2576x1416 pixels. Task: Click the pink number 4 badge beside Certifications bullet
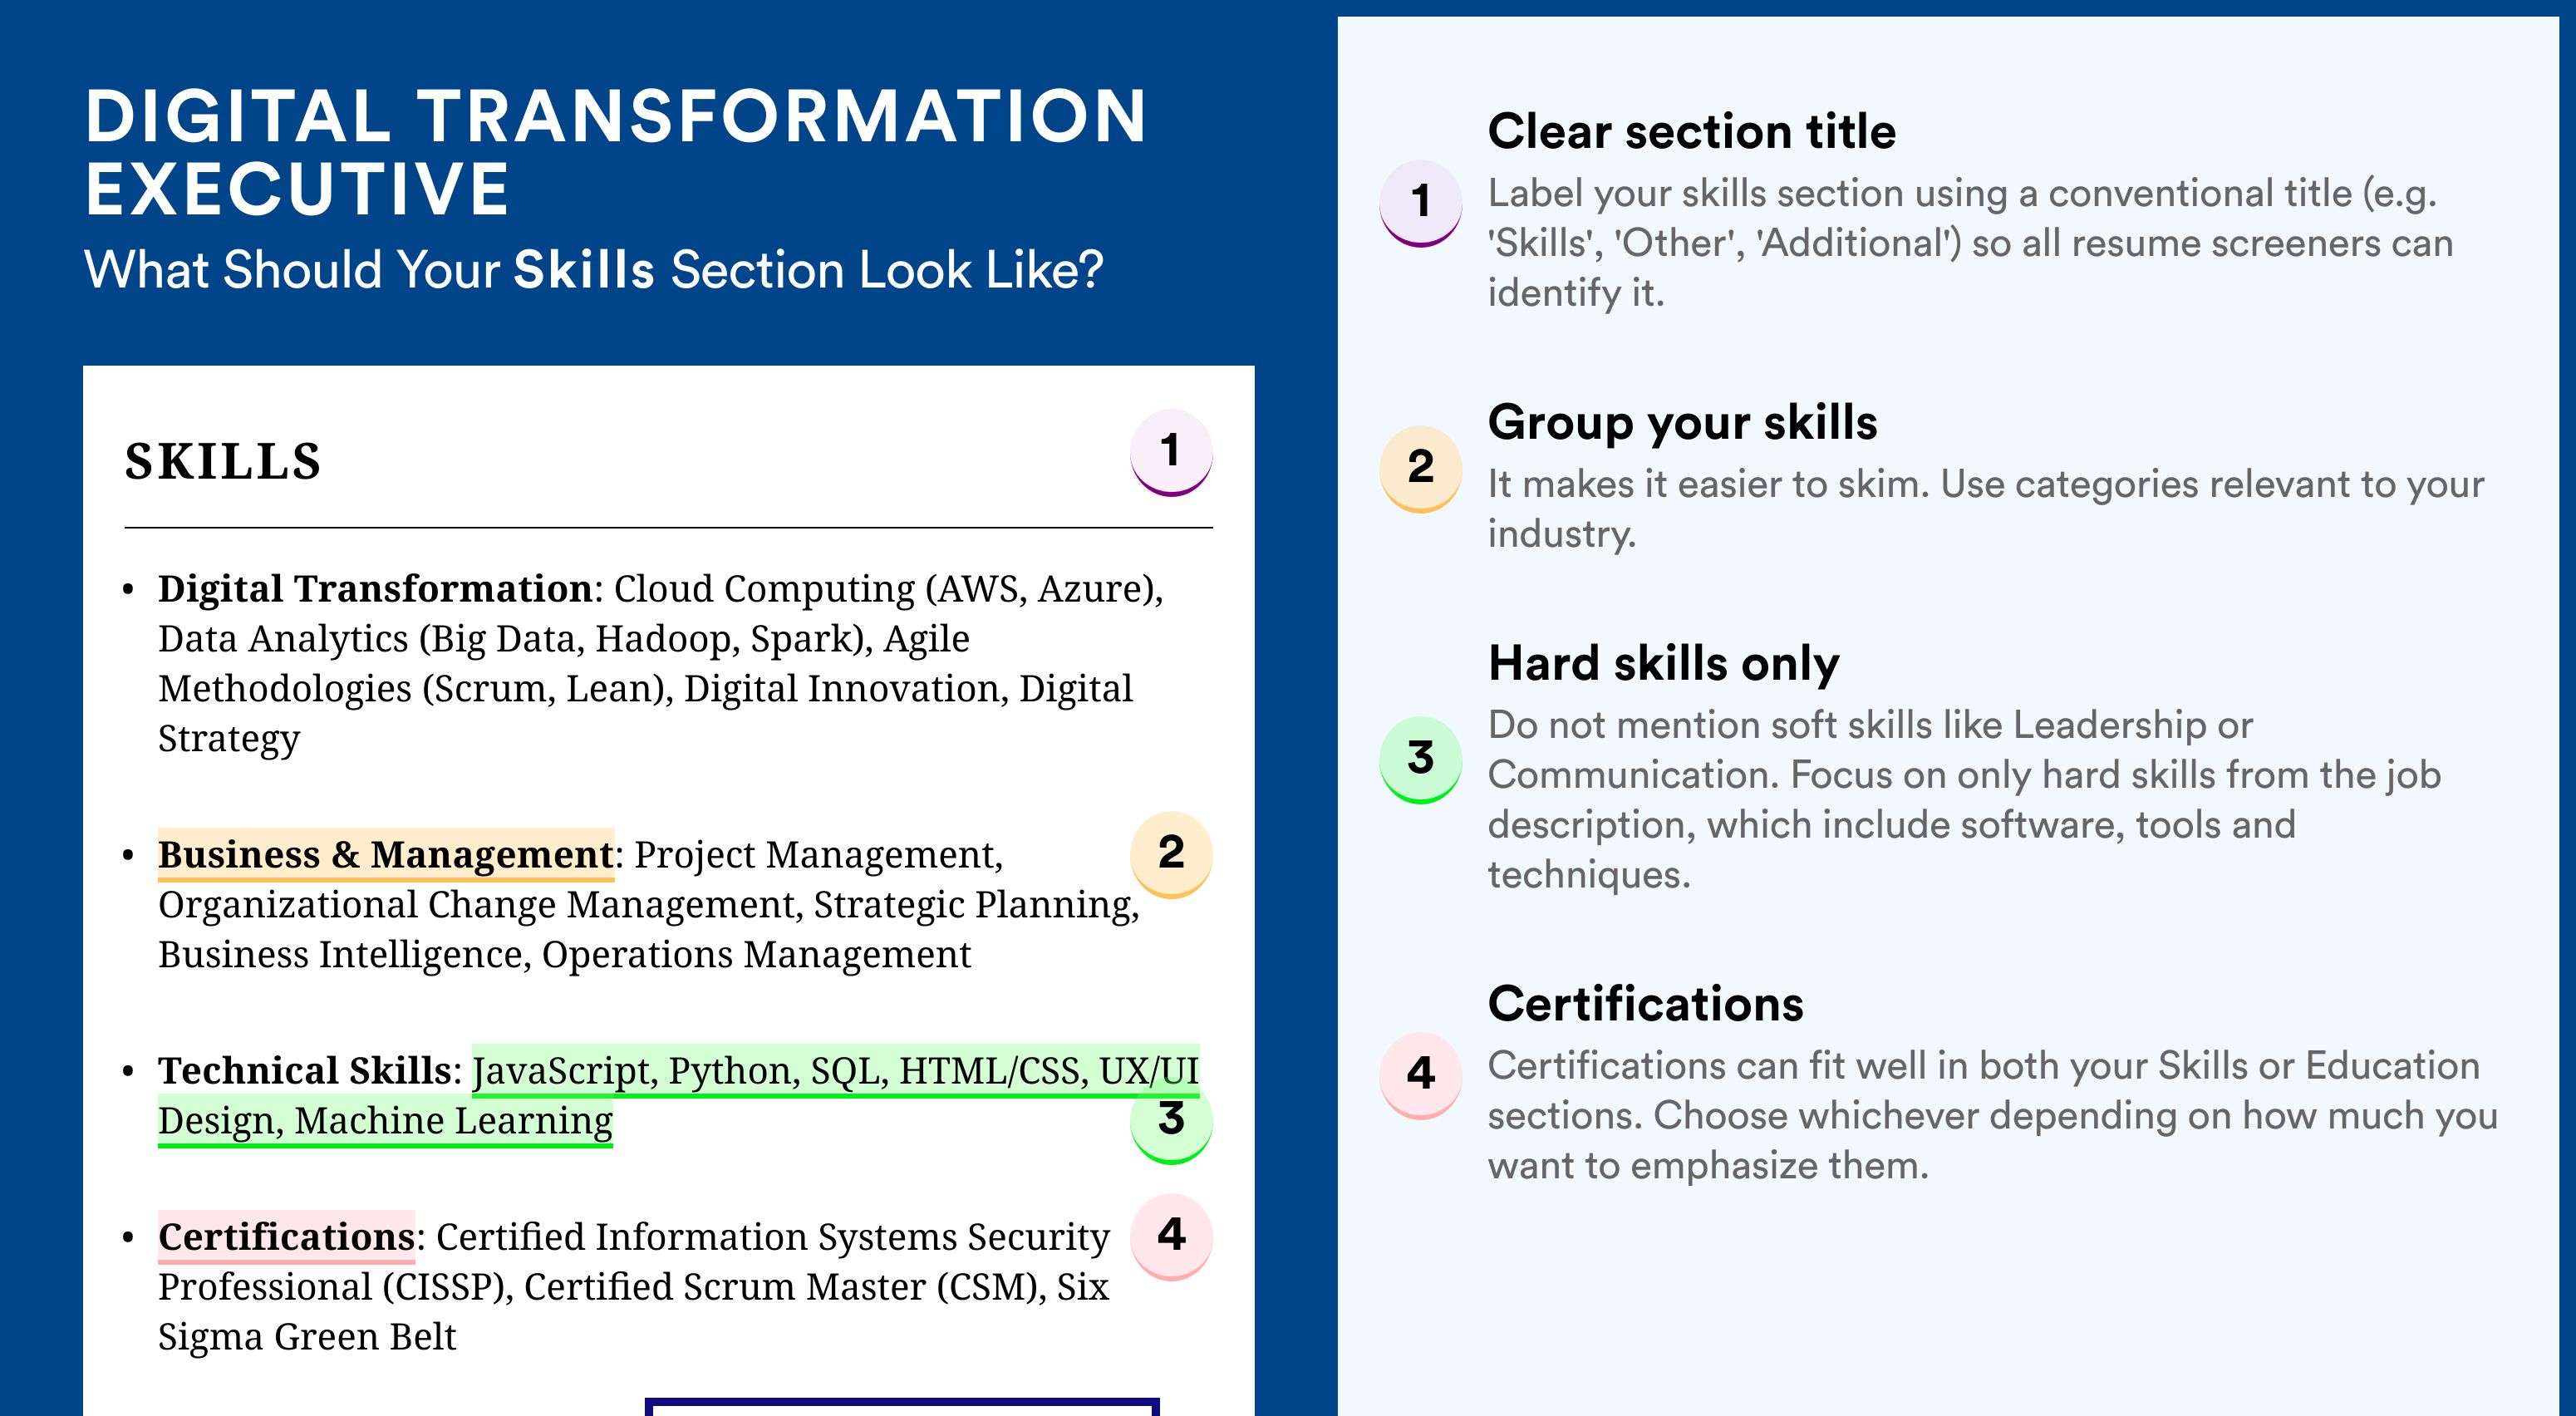point(1171,1237)
